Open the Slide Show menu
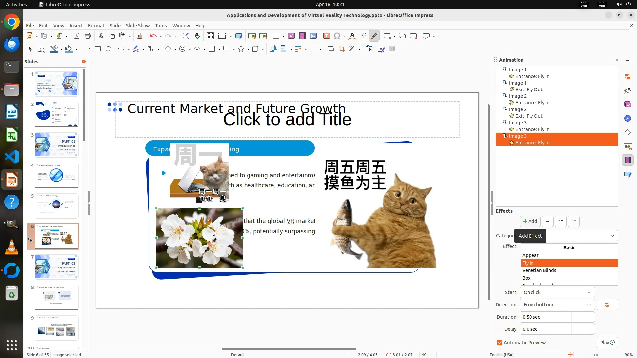The image size is (637, 358). pos(138,26)
